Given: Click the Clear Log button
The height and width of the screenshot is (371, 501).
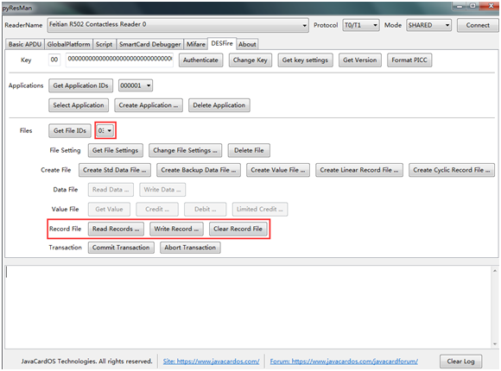Looking at the screenshot, I should pos(460,362).
